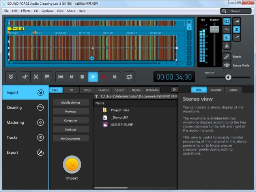Switch to the Analyzer tab
Screen dimensions: 256x192
[216, 90]
